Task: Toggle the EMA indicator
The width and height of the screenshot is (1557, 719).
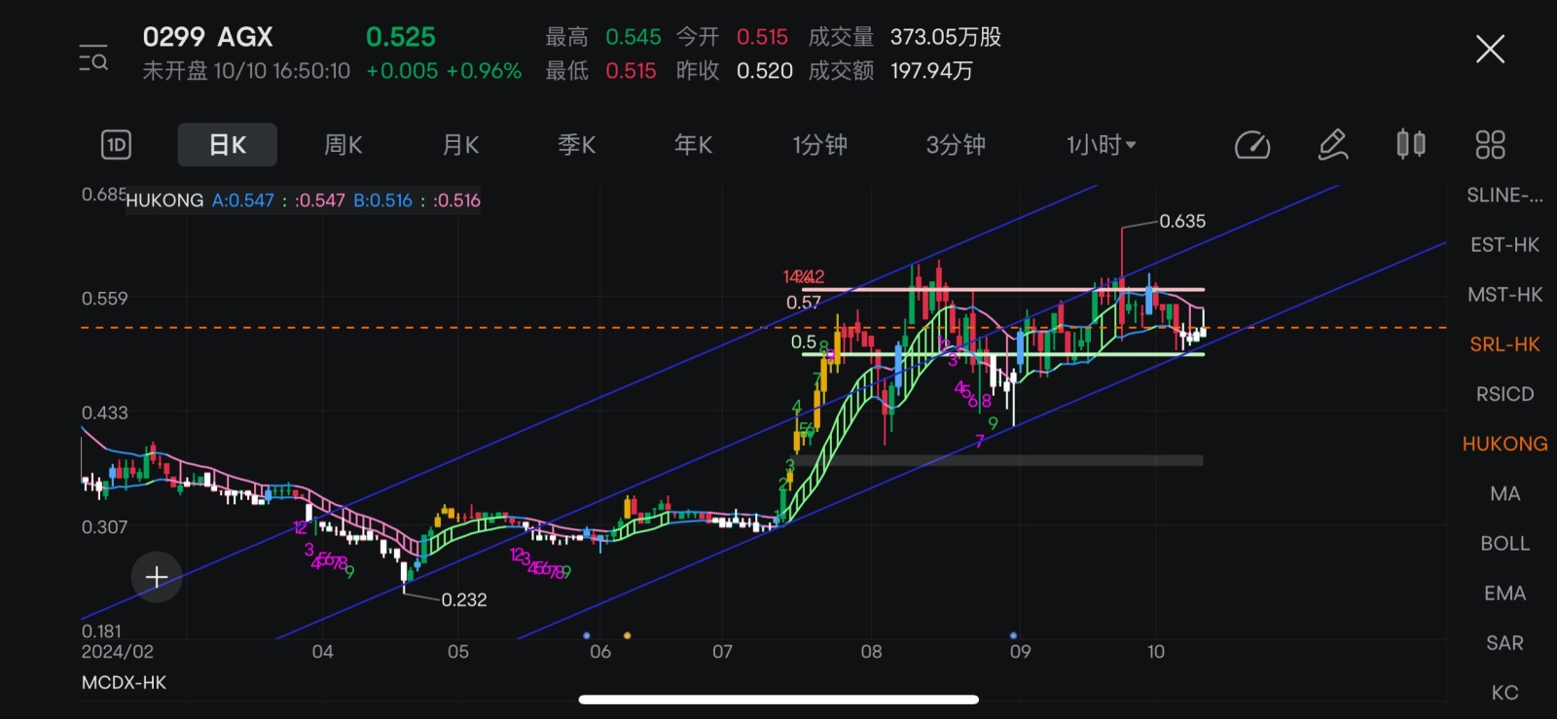Action: (x=1504, y=593)
